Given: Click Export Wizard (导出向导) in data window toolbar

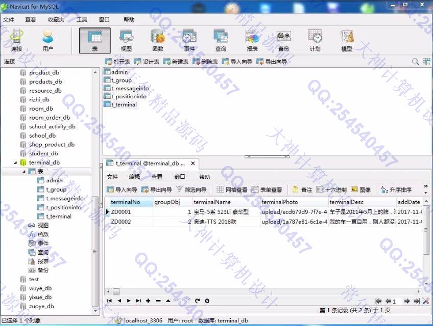Looking at the screenshot, I should tap(157, 189).
